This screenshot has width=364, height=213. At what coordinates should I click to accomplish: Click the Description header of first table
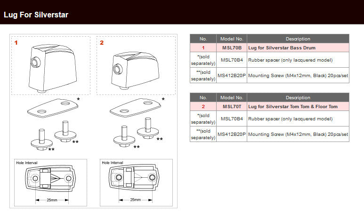[x=298, y=39]
